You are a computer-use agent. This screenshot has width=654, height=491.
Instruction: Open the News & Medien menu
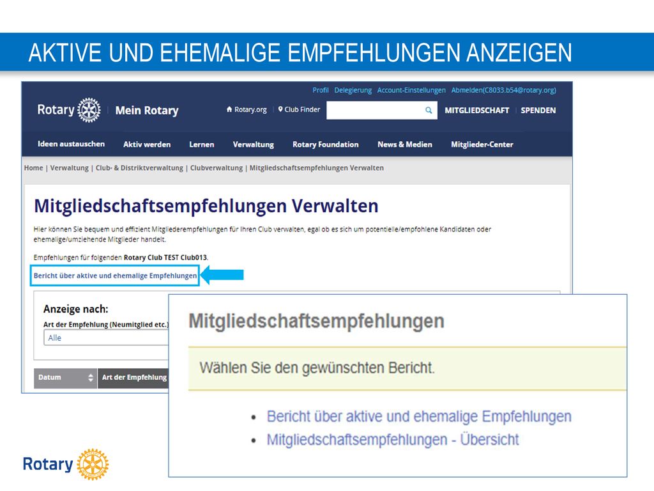coord(404,144)
